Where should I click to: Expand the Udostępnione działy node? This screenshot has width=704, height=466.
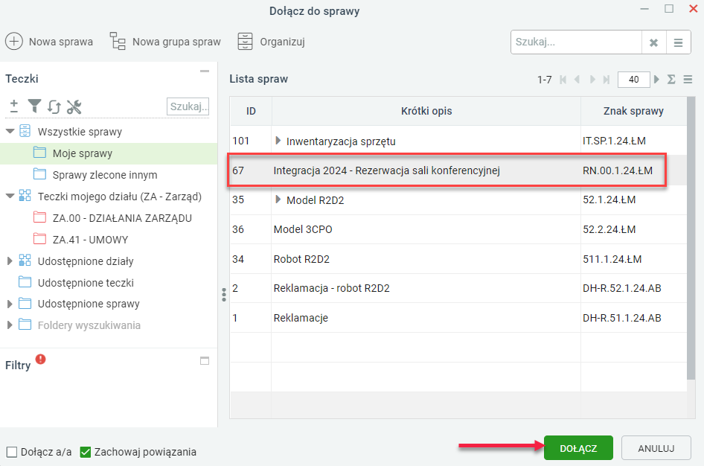coord(10,261)
